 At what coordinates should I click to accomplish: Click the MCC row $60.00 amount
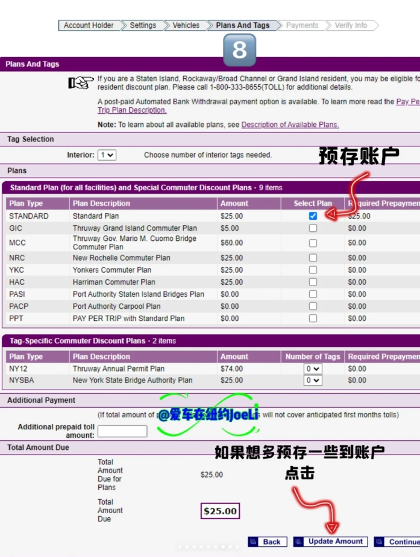coord(231,243)
